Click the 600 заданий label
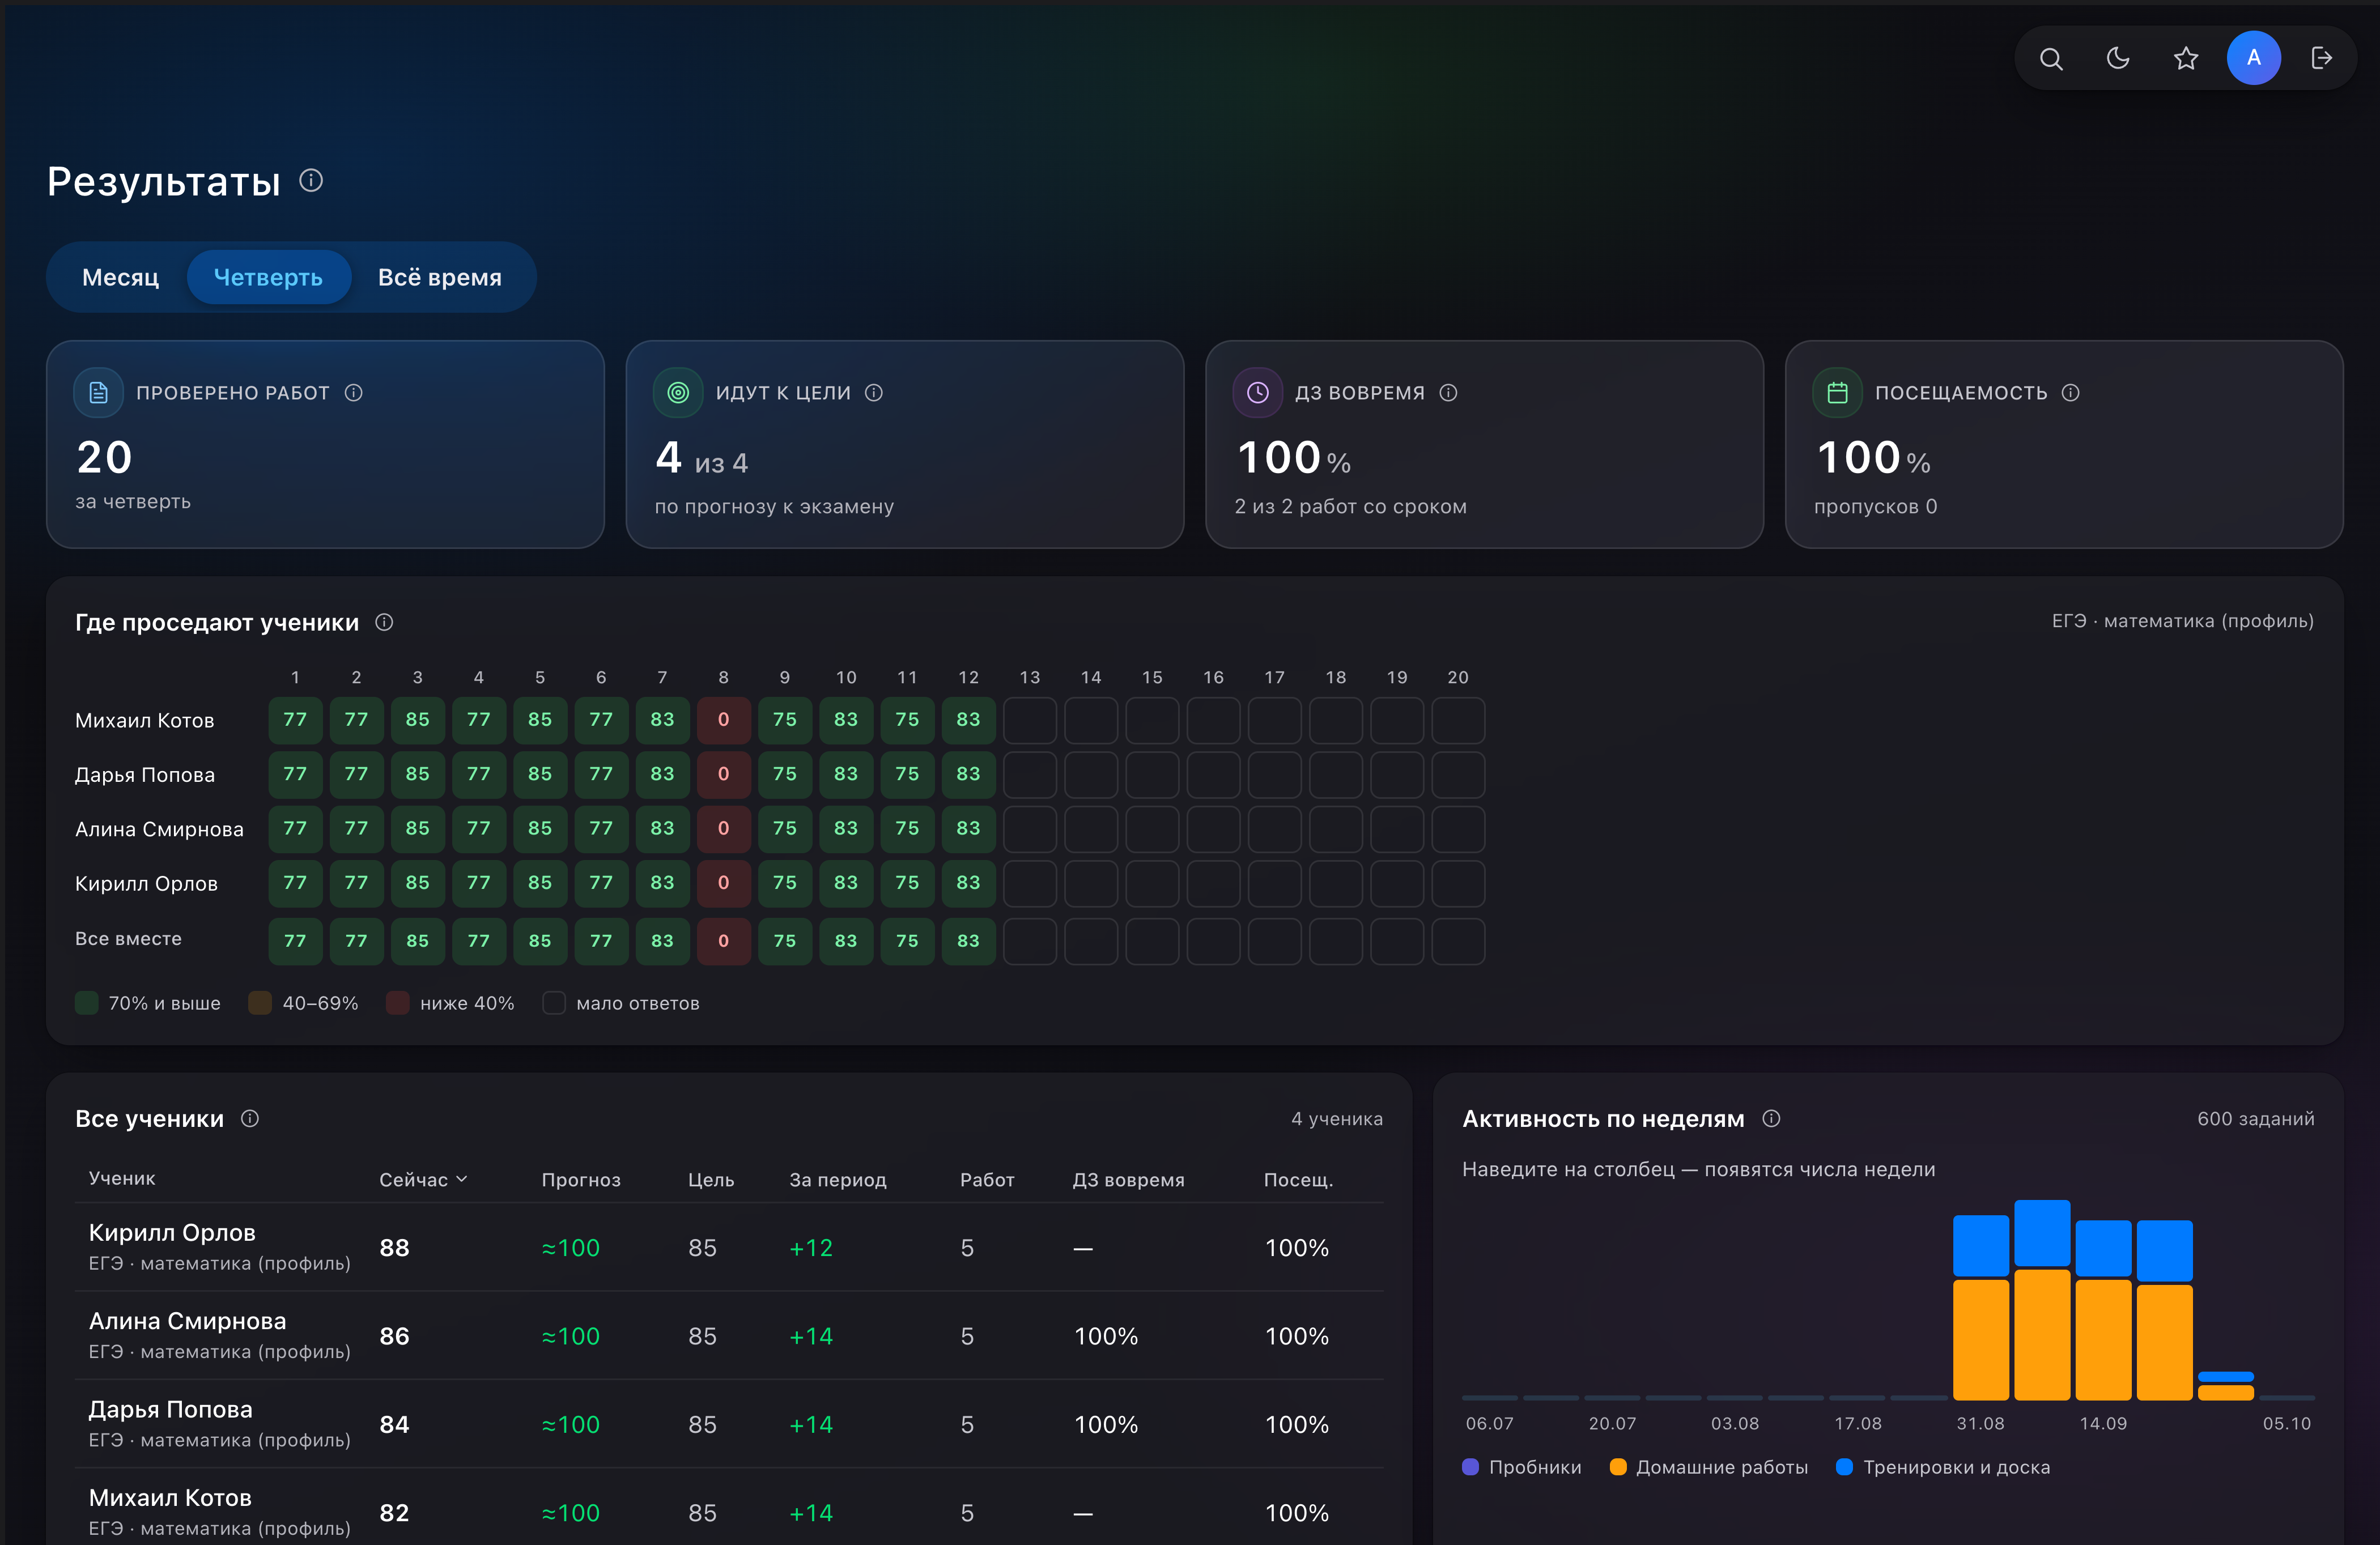2380x1545 pixels. pos(2256,1119)
